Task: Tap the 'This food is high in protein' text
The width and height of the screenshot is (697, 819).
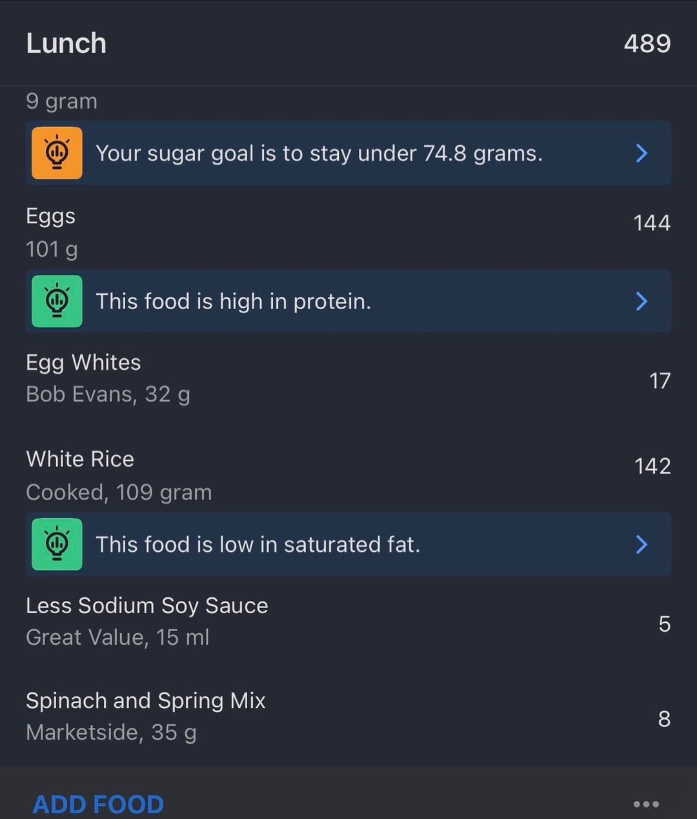Action: (x=233, y=301)
